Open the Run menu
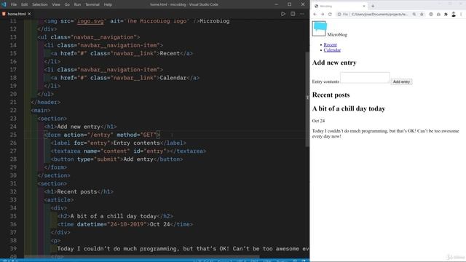The width and height of the screenshot is (466, 262). pos(77,4)
